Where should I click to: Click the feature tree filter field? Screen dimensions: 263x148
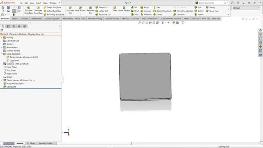point(32,30)
